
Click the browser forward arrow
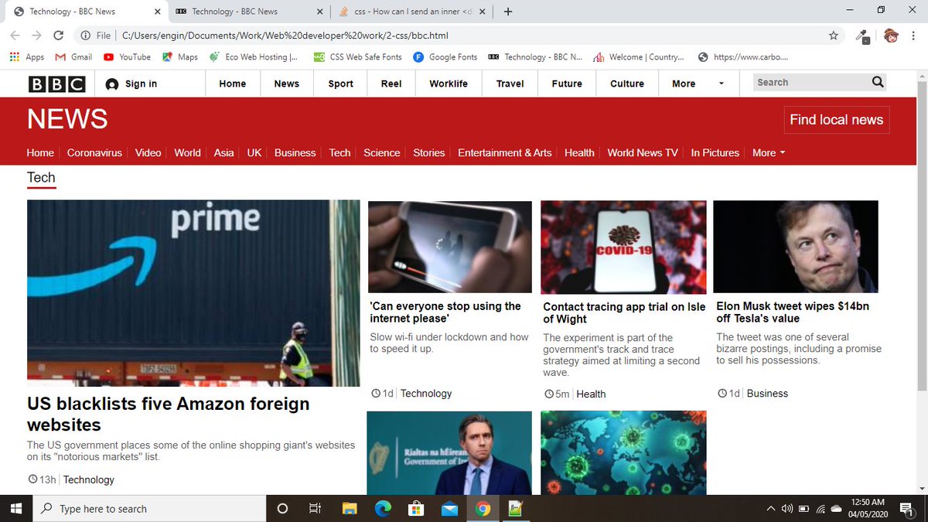(x=36, y=36)
